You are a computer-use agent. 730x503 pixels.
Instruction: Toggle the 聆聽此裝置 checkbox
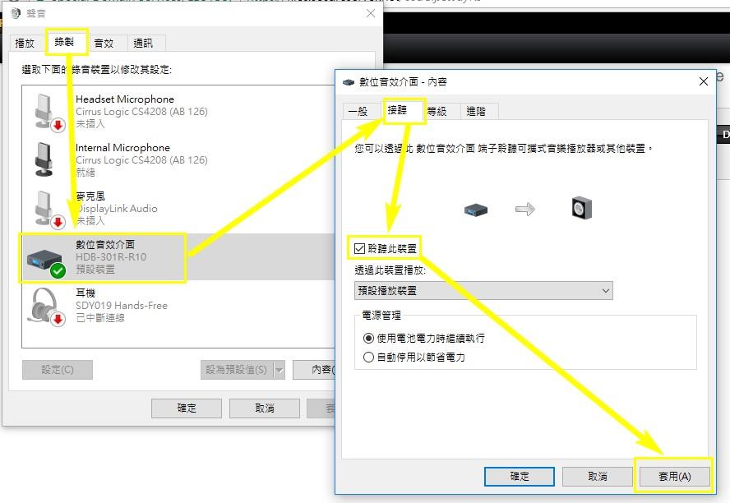click(x=359, y=248)
